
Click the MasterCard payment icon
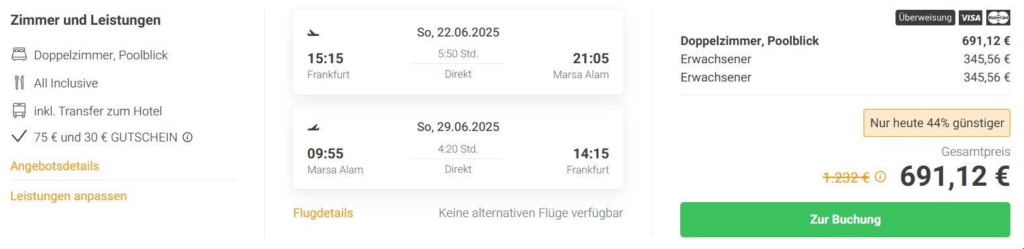[998, 18]
